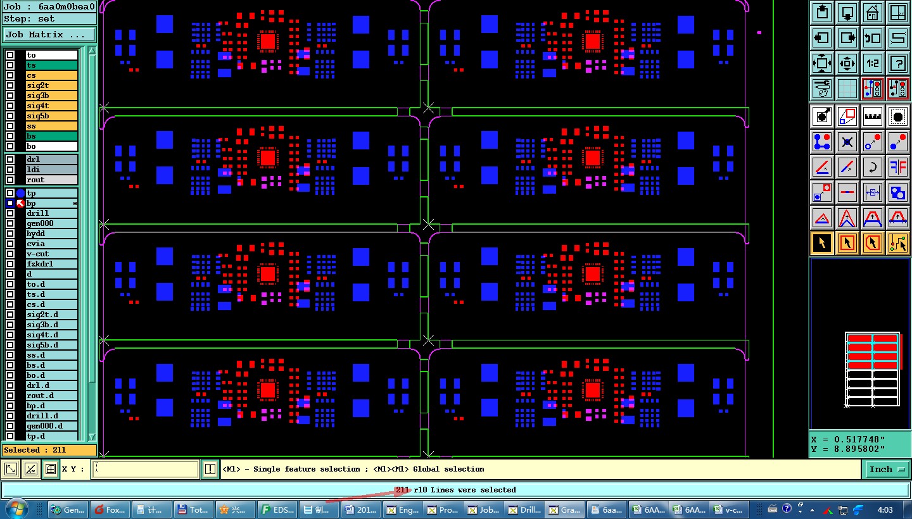Screen dimensions: 912x519
Task: Toggle the checkbox for layer cs
Action: pyautogui.click(x=9, y=75)
